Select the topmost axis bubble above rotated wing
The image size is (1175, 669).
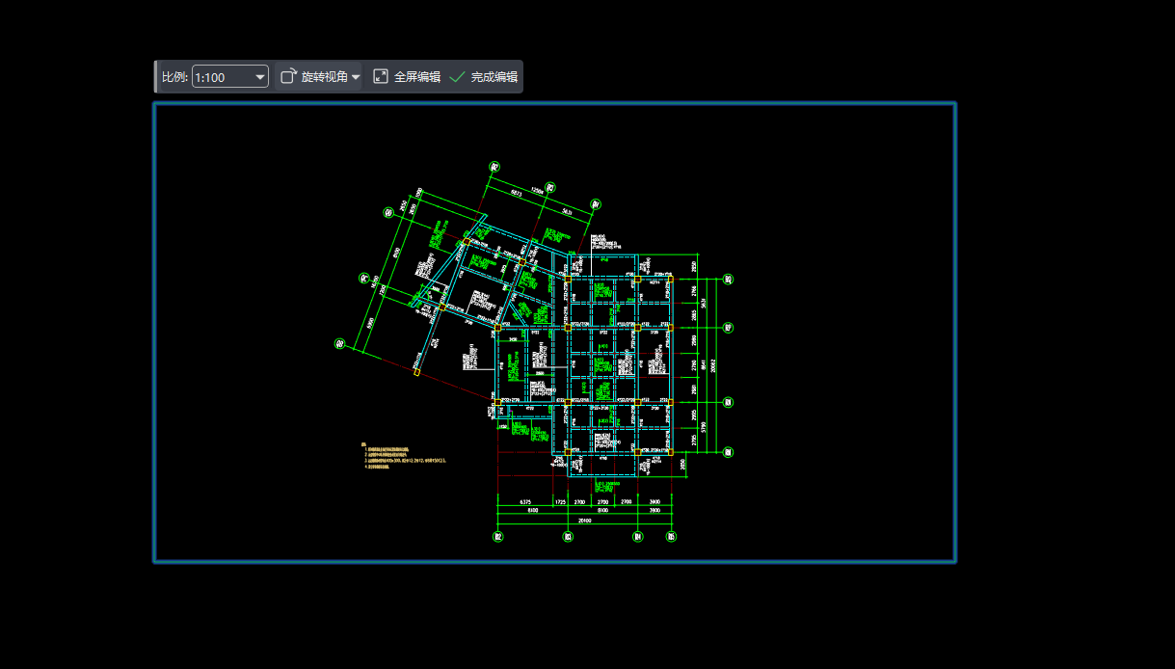pos(494,167)
